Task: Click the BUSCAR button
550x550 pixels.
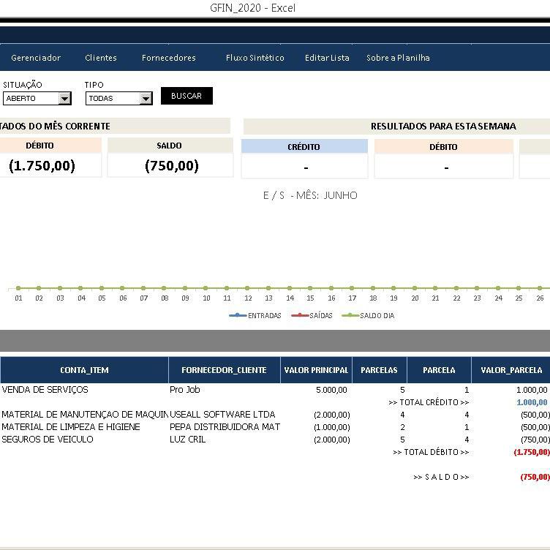Action: tap(187, 96)
